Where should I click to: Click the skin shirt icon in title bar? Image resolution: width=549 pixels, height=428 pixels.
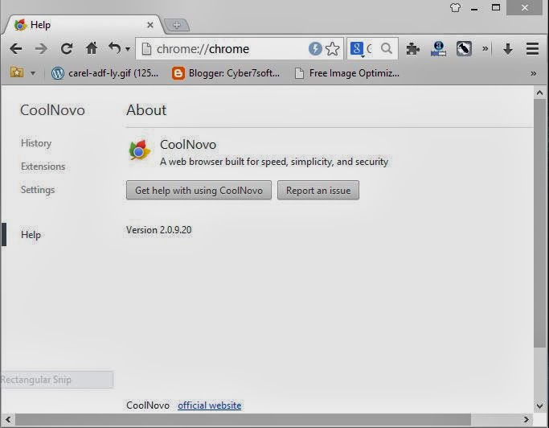tap(455, 8)
